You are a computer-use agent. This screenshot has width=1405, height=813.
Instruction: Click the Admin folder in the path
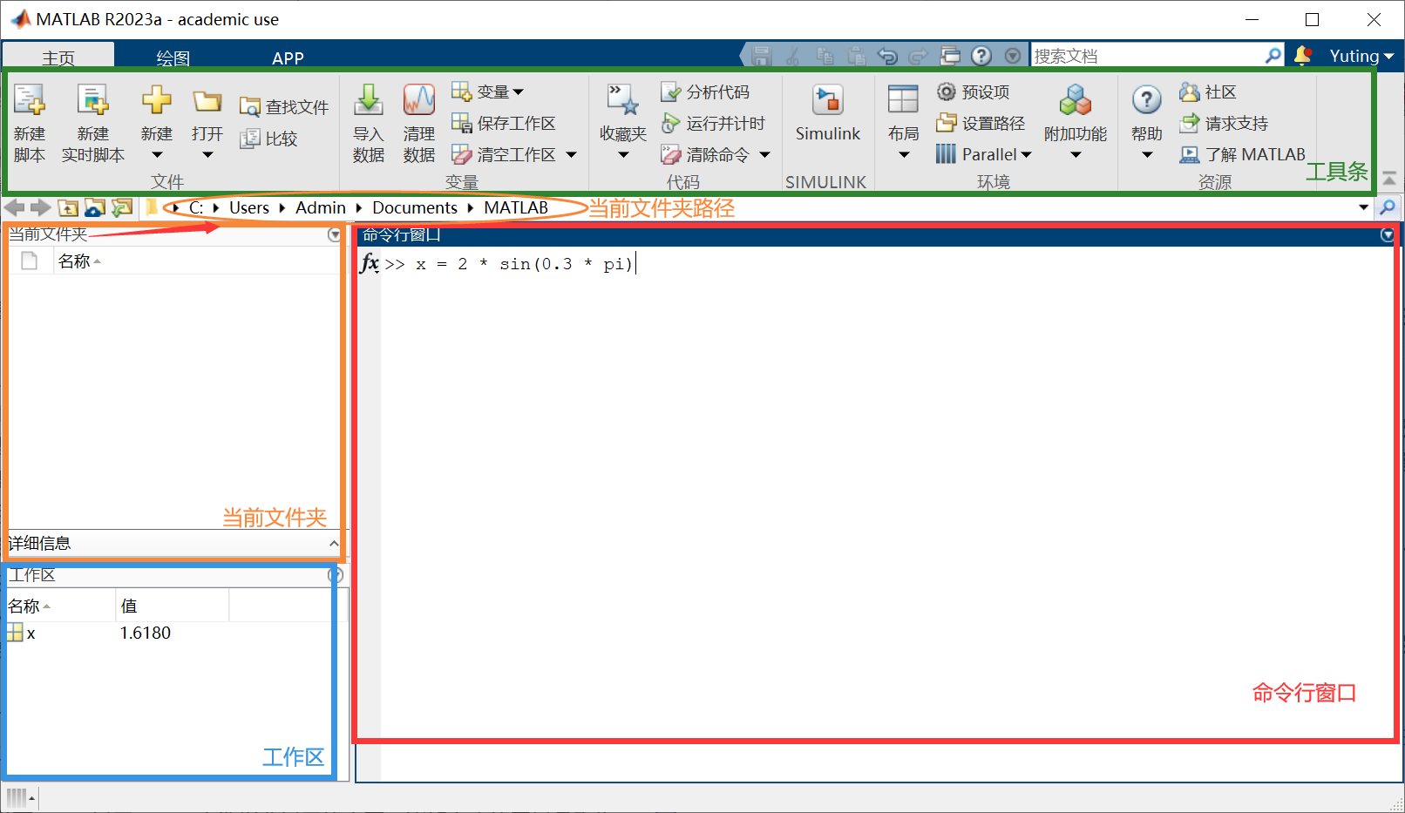(321, 207)
